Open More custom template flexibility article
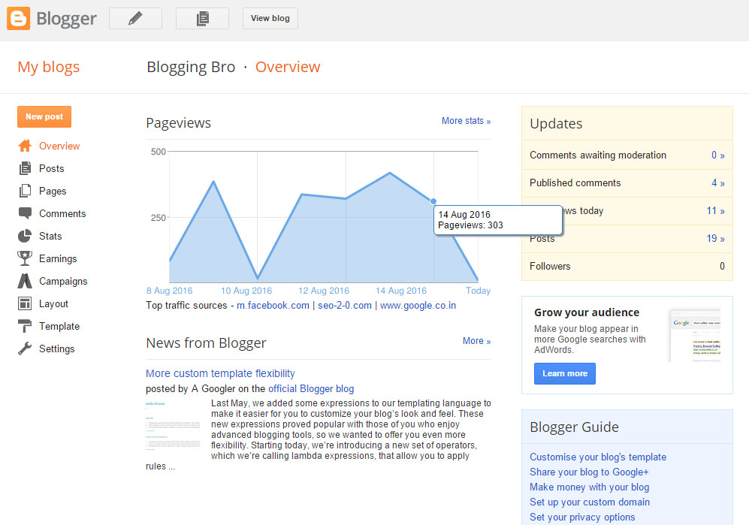 [220, 373]
